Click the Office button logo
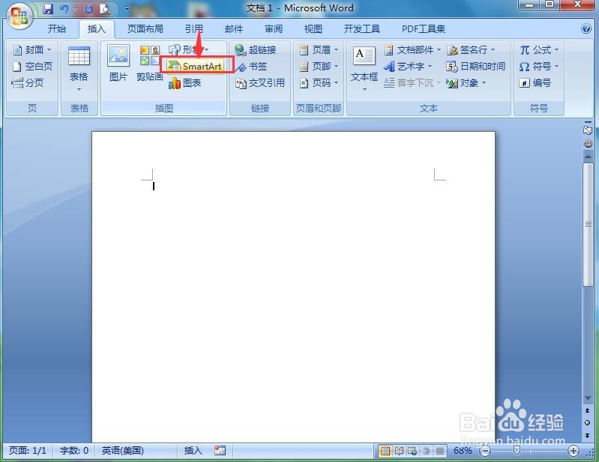Screen dimensions: 599x462 19,16
